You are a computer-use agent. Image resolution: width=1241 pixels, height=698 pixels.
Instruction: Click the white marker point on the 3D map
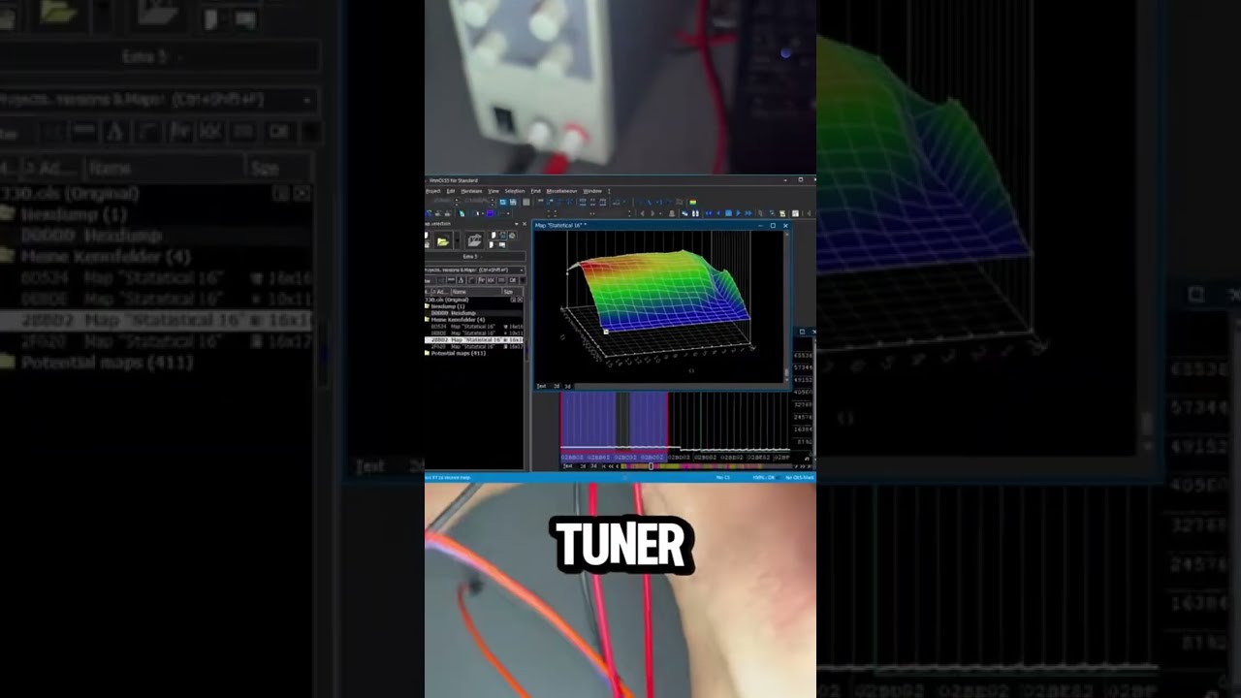606,332
